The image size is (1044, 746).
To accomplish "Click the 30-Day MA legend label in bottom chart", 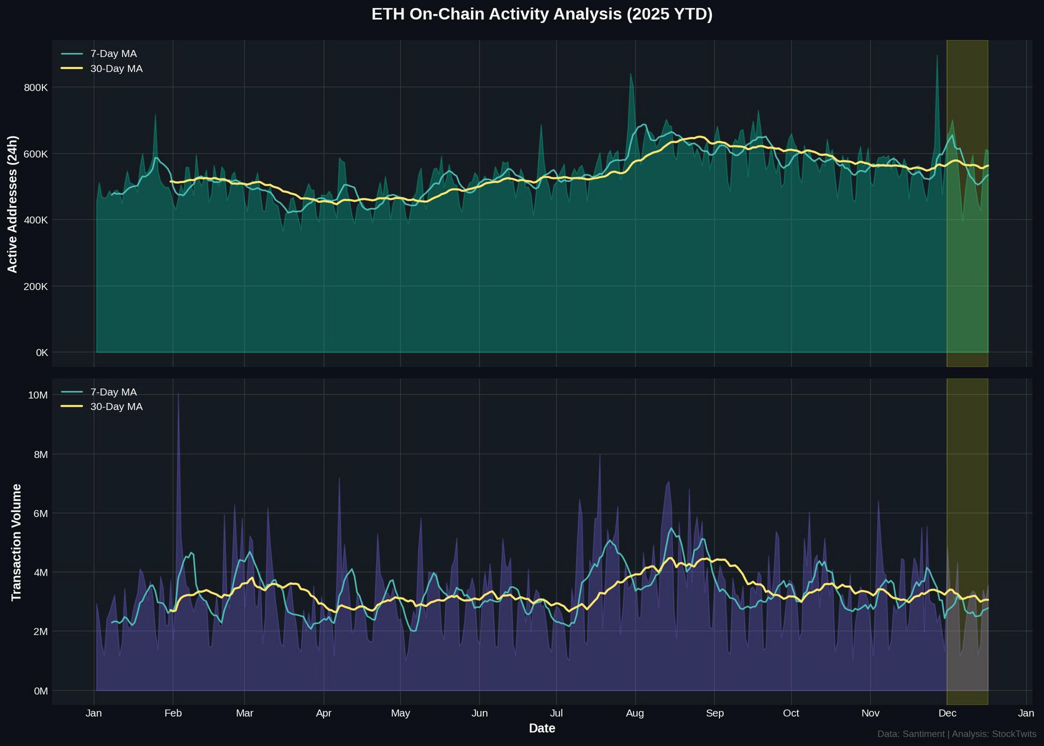I will coord(116,407).
